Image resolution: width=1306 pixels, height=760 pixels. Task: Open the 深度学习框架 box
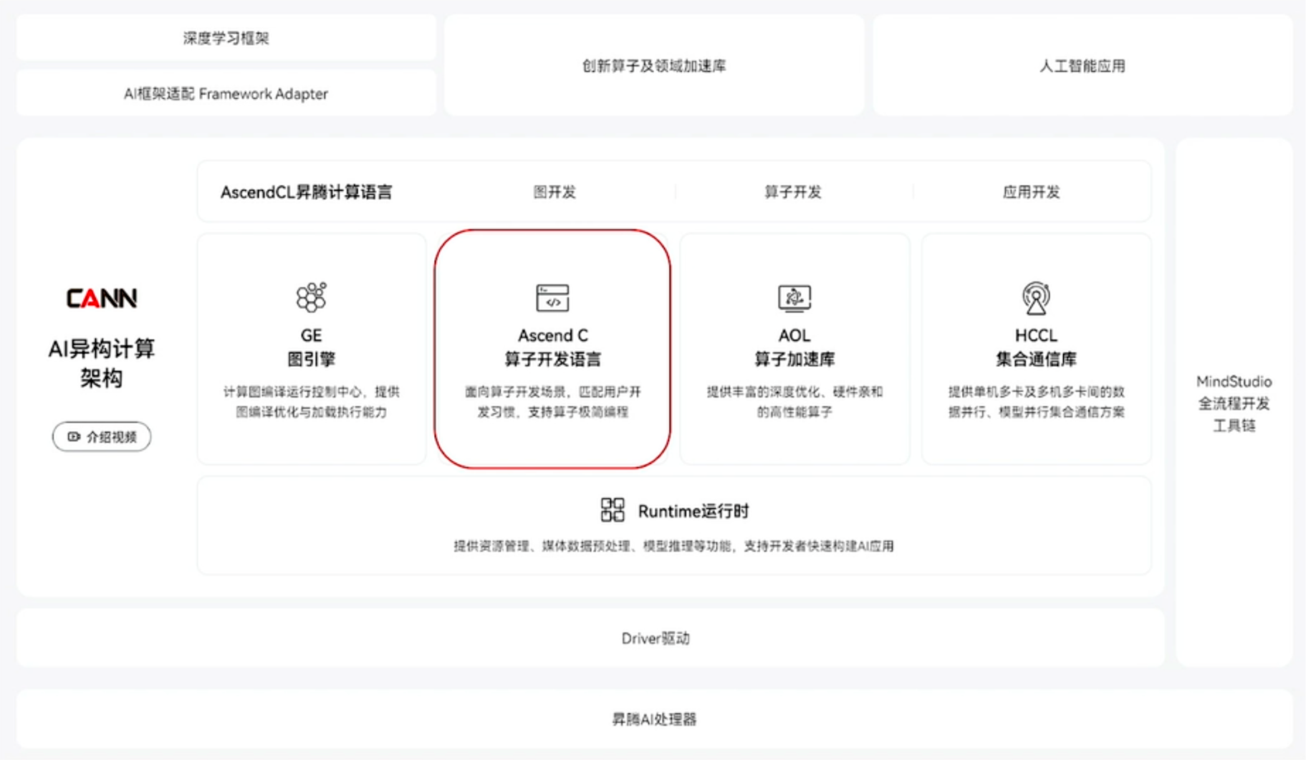point(226,38)
